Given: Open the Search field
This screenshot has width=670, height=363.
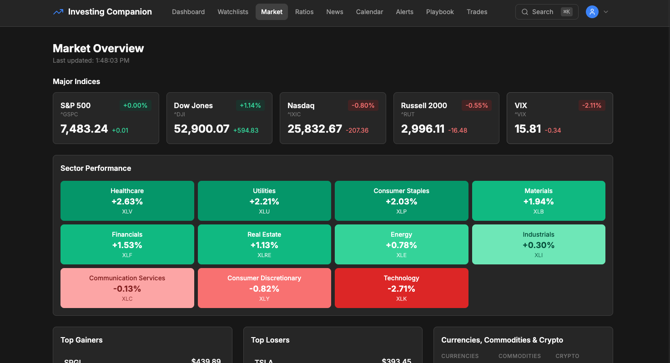Looking at the screenshot, I should point(547,12).
